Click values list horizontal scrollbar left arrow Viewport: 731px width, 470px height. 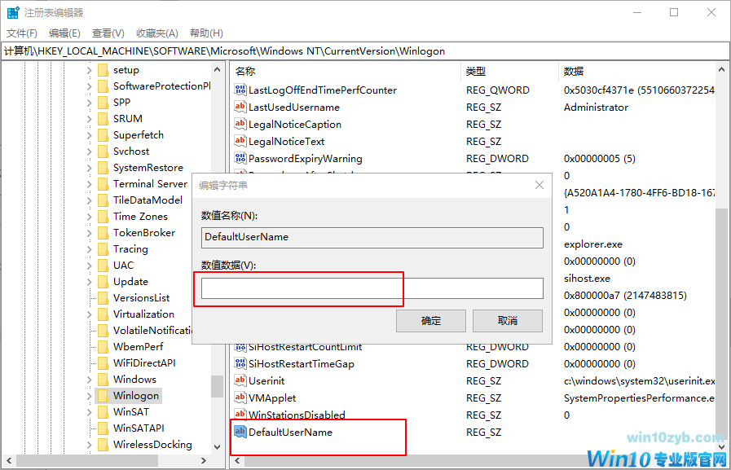237,461
